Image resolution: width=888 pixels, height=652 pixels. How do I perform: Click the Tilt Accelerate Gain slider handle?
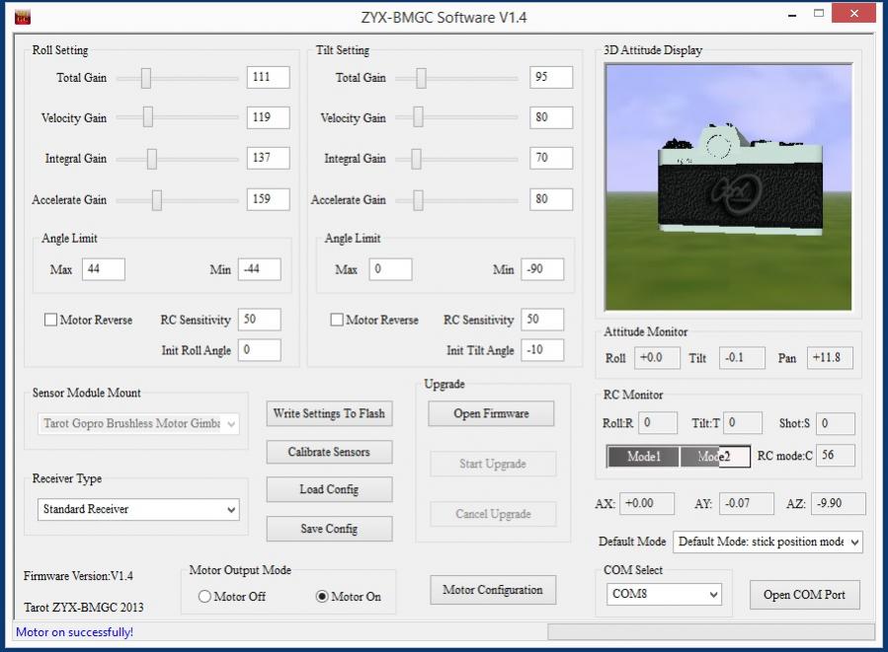418,199
